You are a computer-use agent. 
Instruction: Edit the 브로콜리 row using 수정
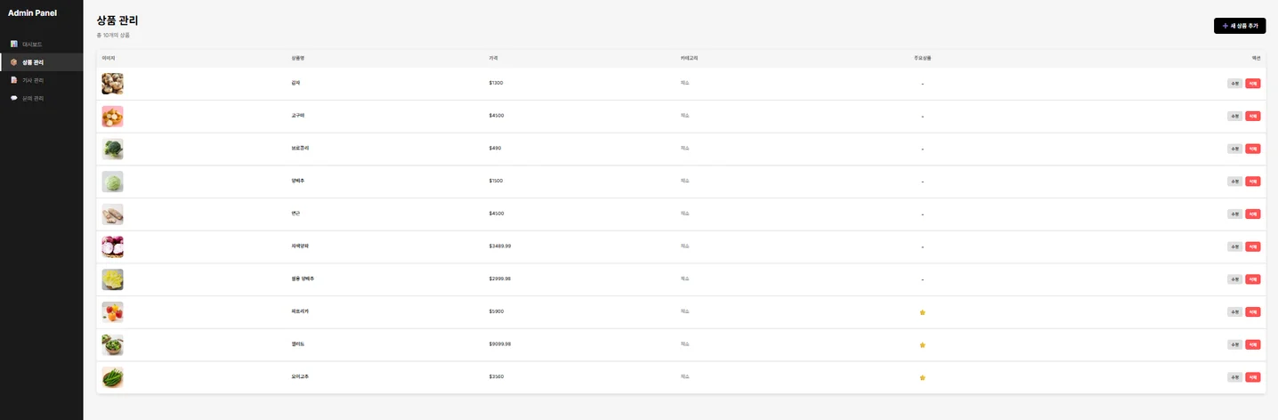pyautogui.click(x=1234, y=149)
